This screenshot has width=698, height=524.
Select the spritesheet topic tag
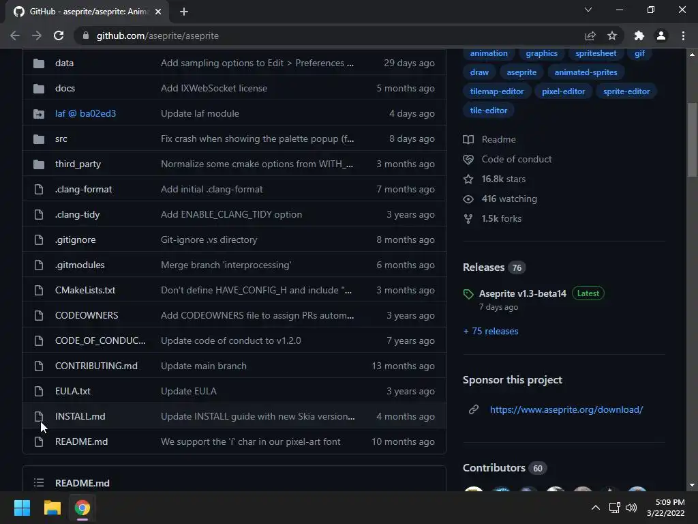click(596, 53)
